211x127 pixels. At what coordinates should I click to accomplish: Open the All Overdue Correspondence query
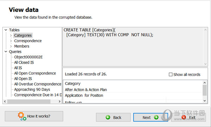click(38, 84)
